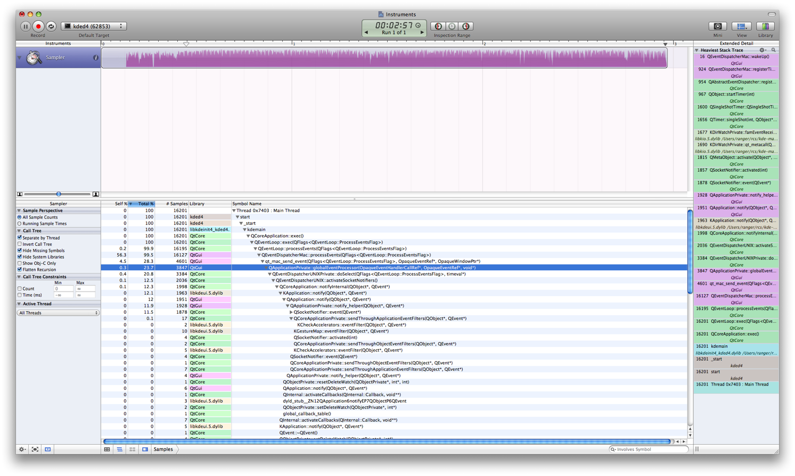Click the inspection end marker on timeline

(665, 44)
